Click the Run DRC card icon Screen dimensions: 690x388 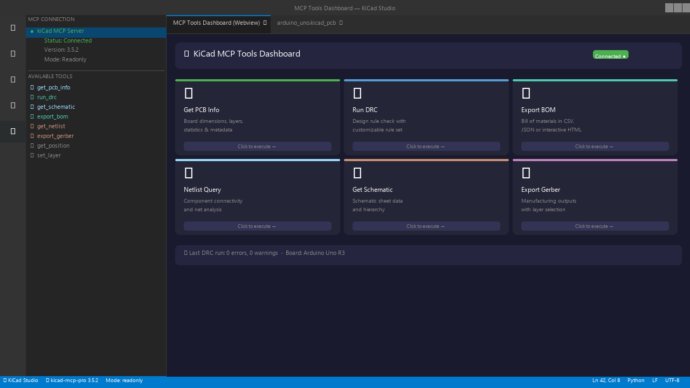357,93
